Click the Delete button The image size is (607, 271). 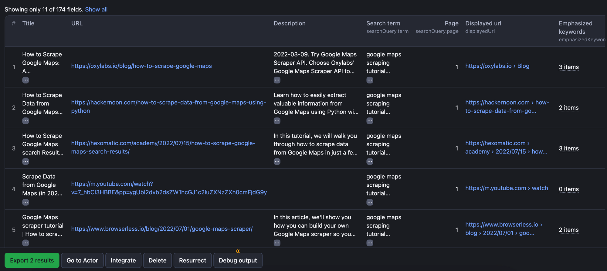pyautogui.click(x=158, y=260)
